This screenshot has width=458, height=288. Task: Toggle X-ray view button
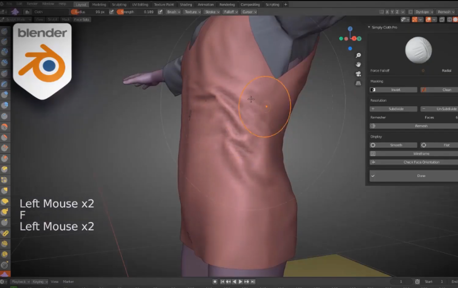[442, 20]
